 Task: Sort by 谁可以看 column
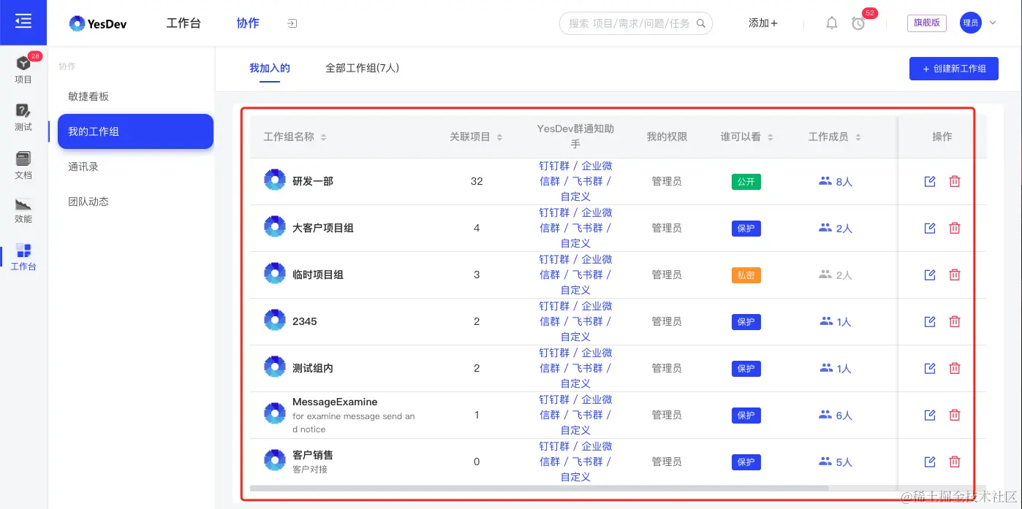click(771, 137)
